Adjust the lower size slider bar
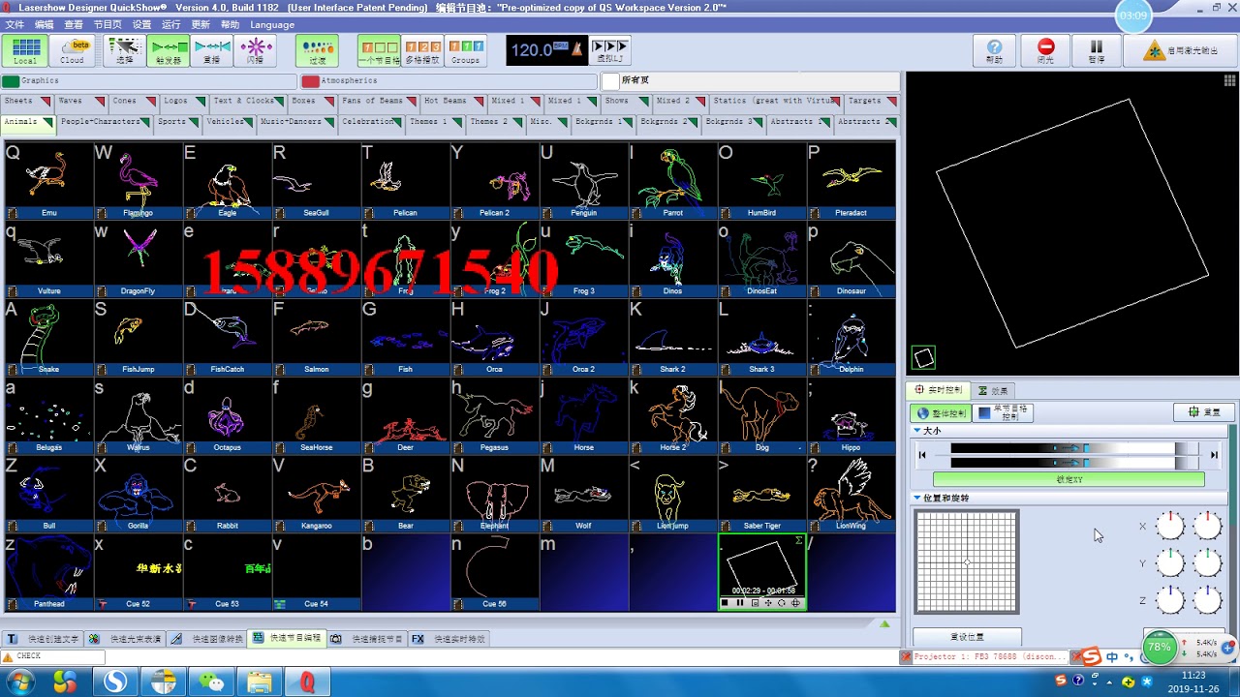 tap(1074, 463)
